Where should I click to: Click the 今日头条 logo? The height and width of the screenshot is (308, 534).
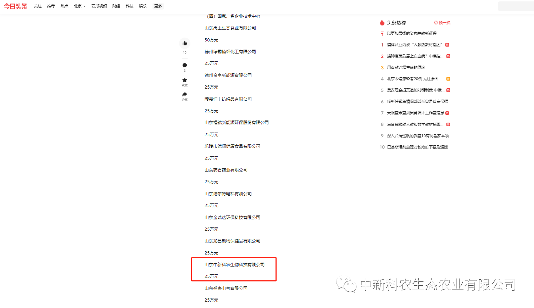tap(15, 6)
